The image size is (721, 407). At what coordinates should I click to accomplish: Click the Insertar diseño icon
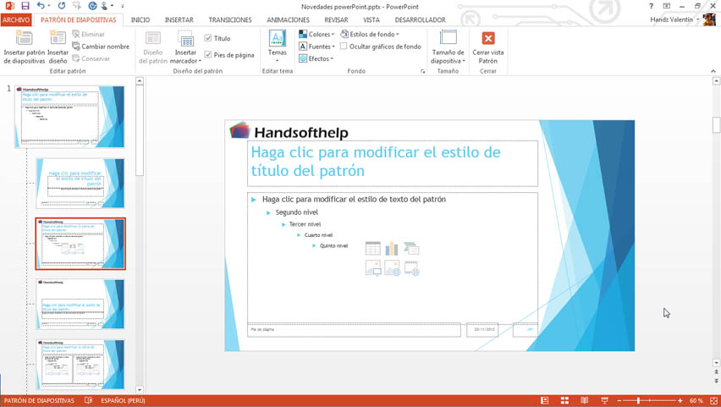tap(58, 39)
